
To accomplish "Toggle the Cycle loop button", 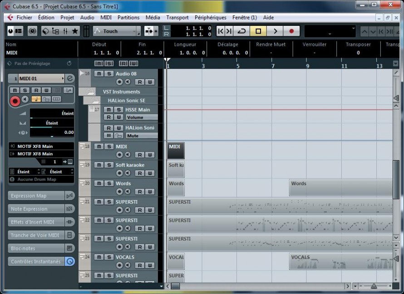I will click(x=241, y=31).
